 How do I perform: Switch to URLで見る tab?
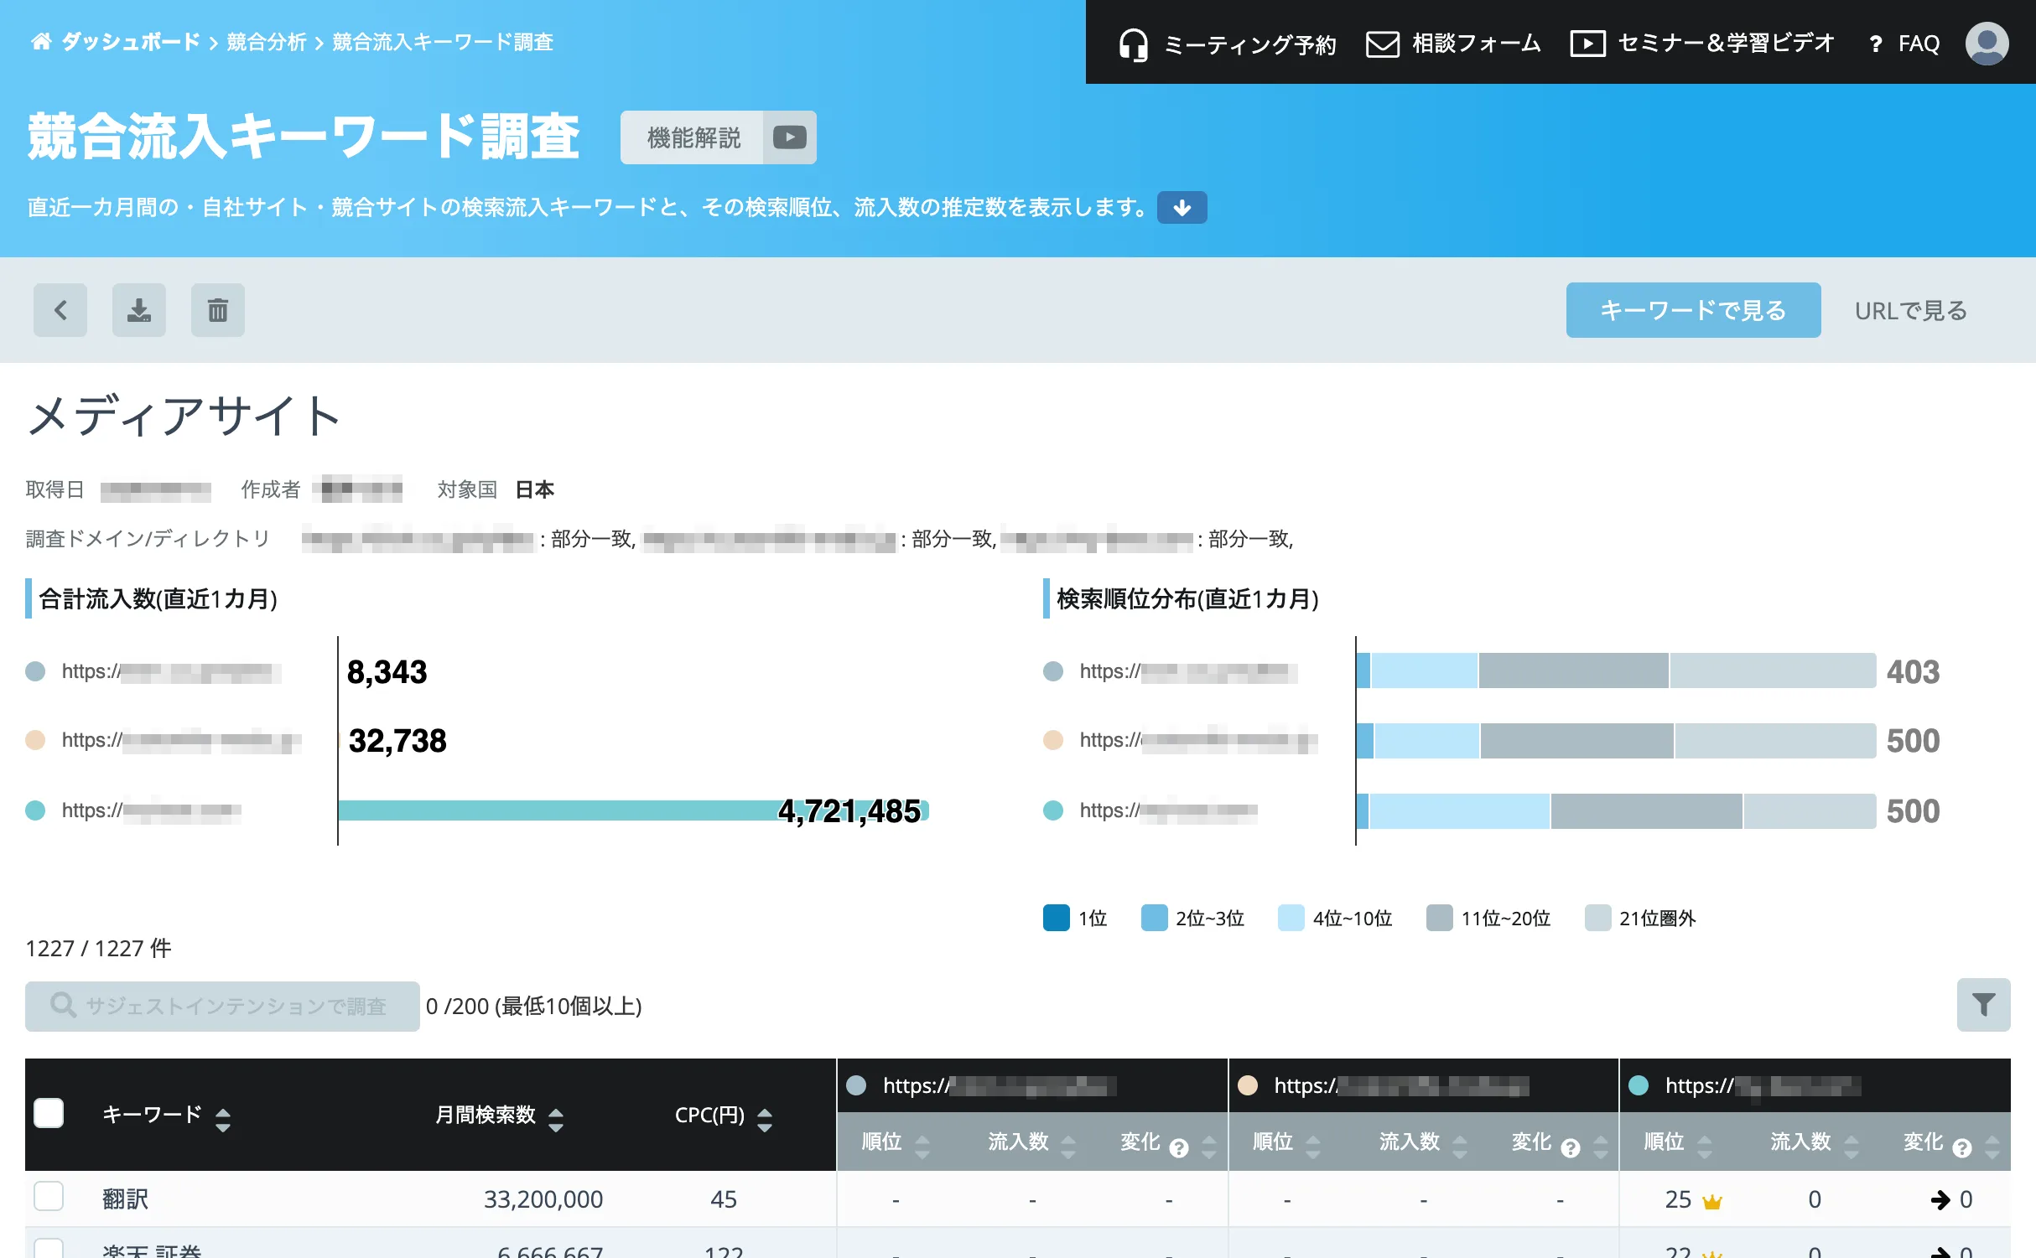(x=1911, y=310)
